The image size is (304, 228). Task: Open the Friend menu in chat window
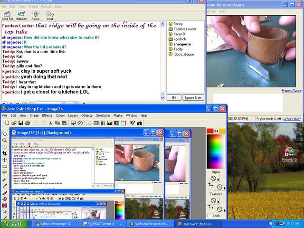pos(33,6)
